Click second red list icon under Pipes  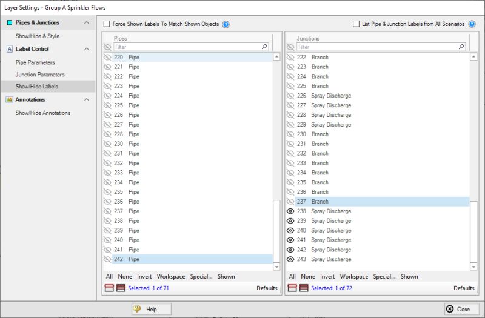tap(121, 288)
